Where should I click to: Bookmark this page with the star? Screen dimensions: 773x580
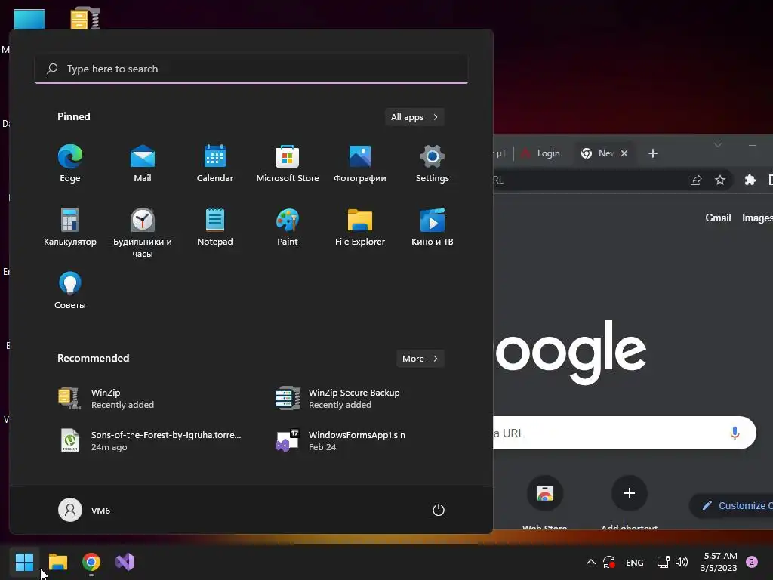pos(719,180)
